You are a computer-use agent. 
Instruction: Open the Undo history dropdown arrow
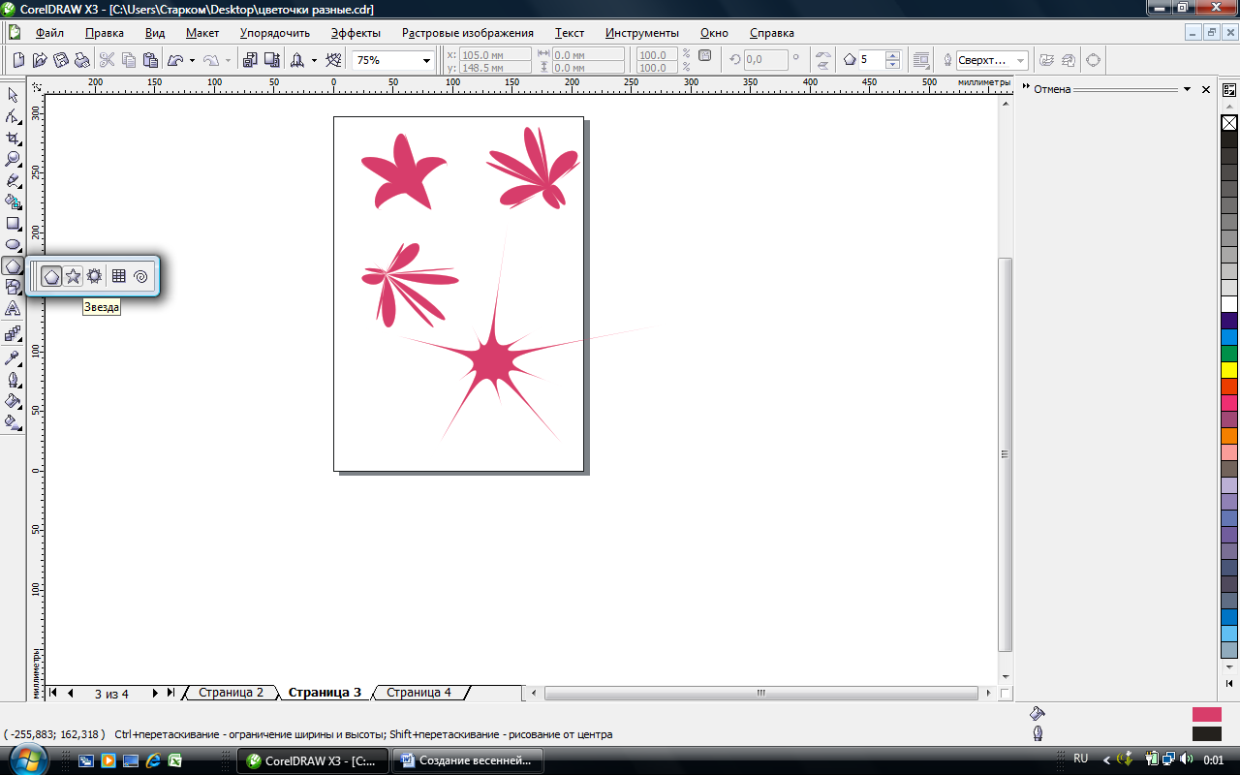[x=192, y=60]
